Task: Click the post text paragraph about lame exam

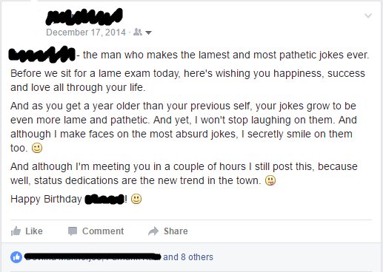Action: click(187, 81)
